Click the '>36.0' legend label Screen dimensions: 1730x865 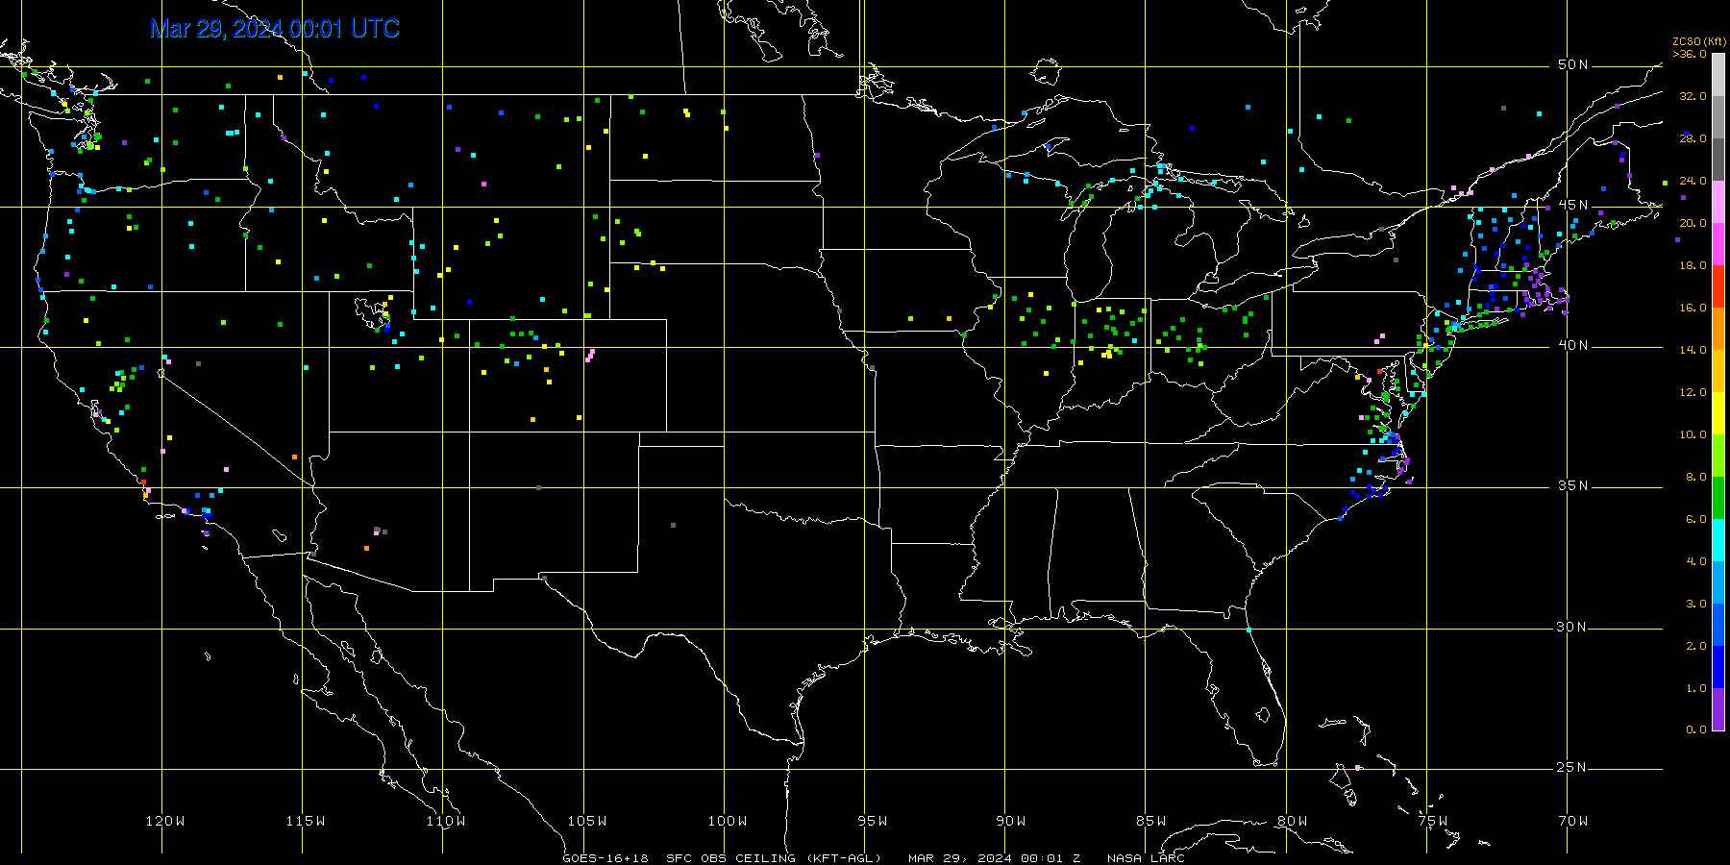coord(1690,54)
